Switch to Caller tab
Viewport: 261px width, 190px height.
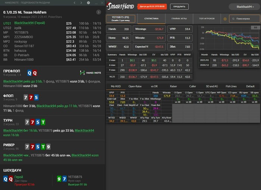193,86
